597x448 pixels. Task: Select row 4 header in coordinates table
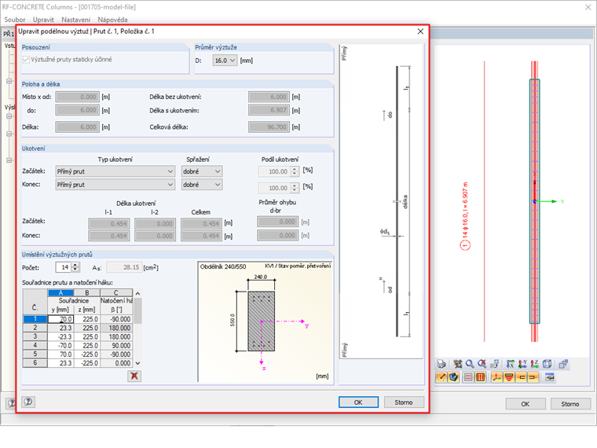35,346
